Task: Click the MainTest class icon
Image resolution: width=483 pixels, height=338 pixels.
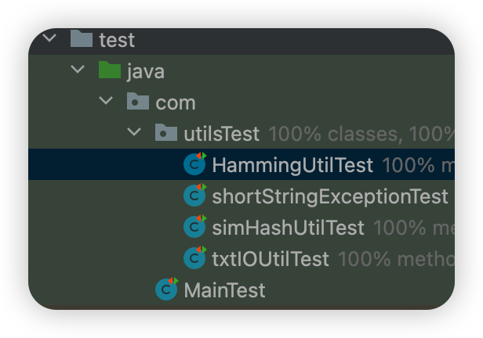Action: pos(165,289)
